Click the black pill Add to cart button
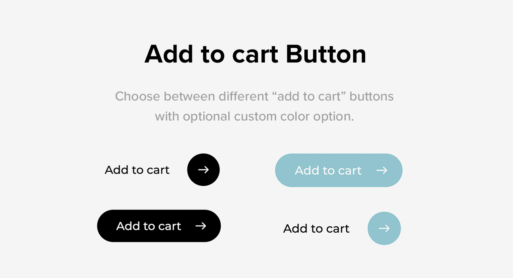The width and height of the screenshot is (513, 278). pyautogui.click(x=159, y=226)
